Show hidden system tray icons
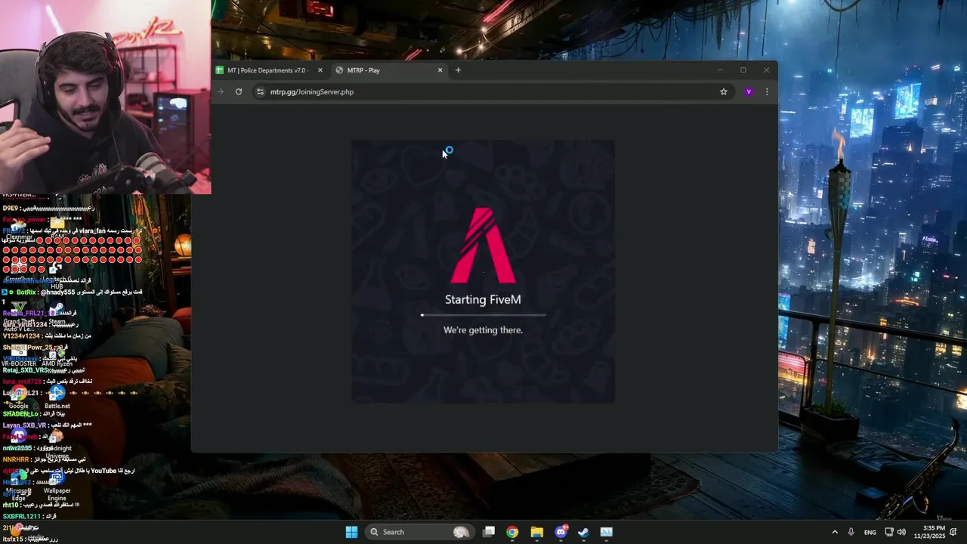The height and width of the screenshot is (544, 967). (x=835, y=532)
